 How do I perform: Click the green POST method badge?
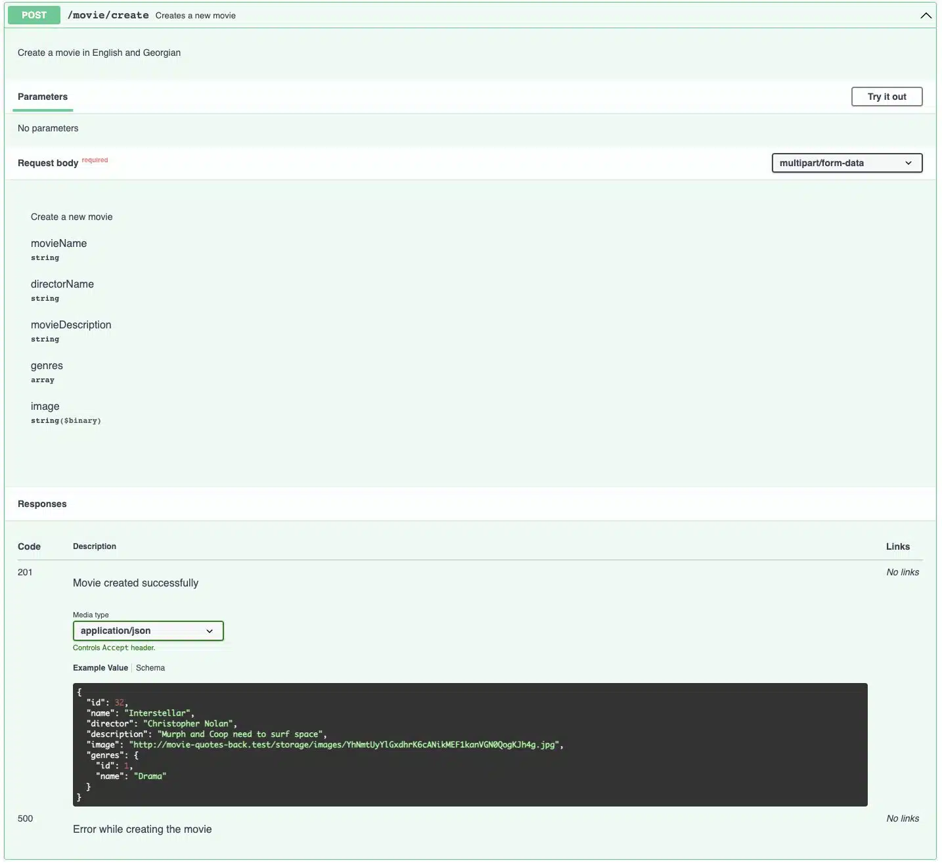[x=34, y=14]
